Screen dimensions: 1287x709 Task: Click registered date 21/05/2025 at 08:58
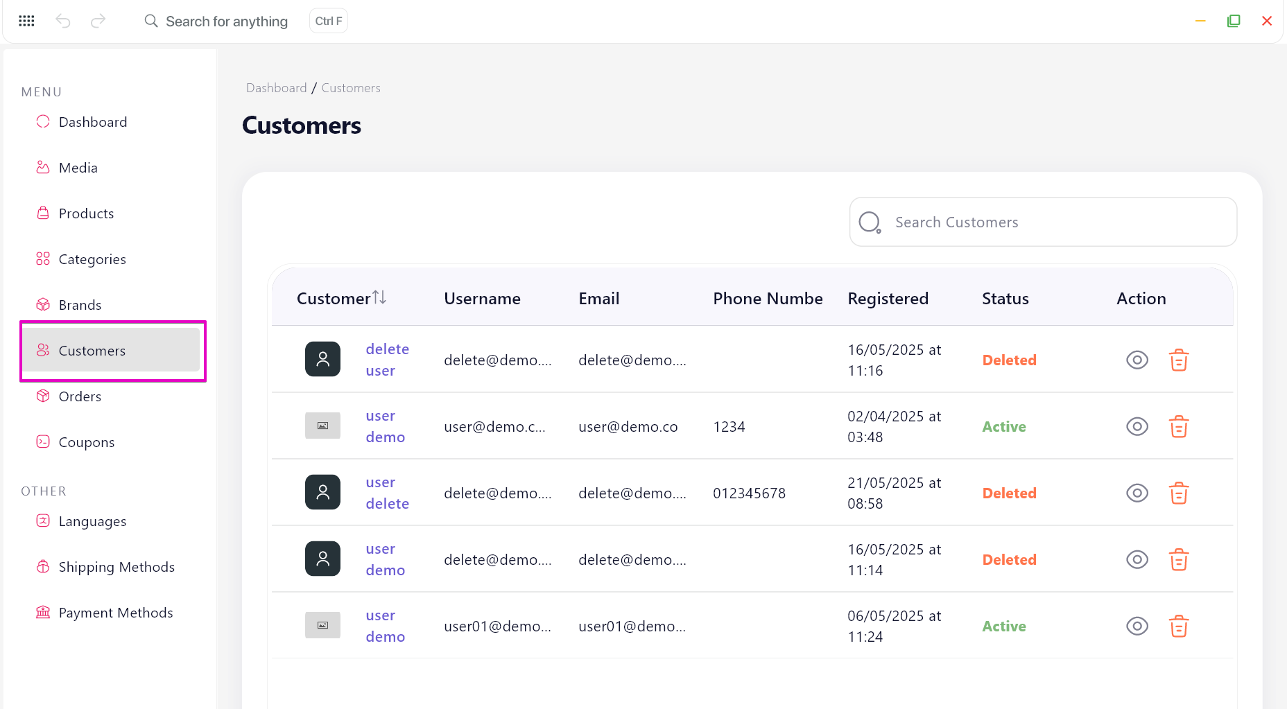tap(894, 493)
